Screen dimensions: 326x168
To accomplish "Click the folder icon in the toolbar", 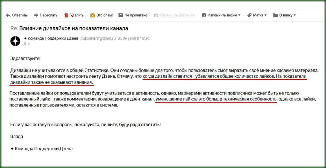I will [x=275, y=15].
